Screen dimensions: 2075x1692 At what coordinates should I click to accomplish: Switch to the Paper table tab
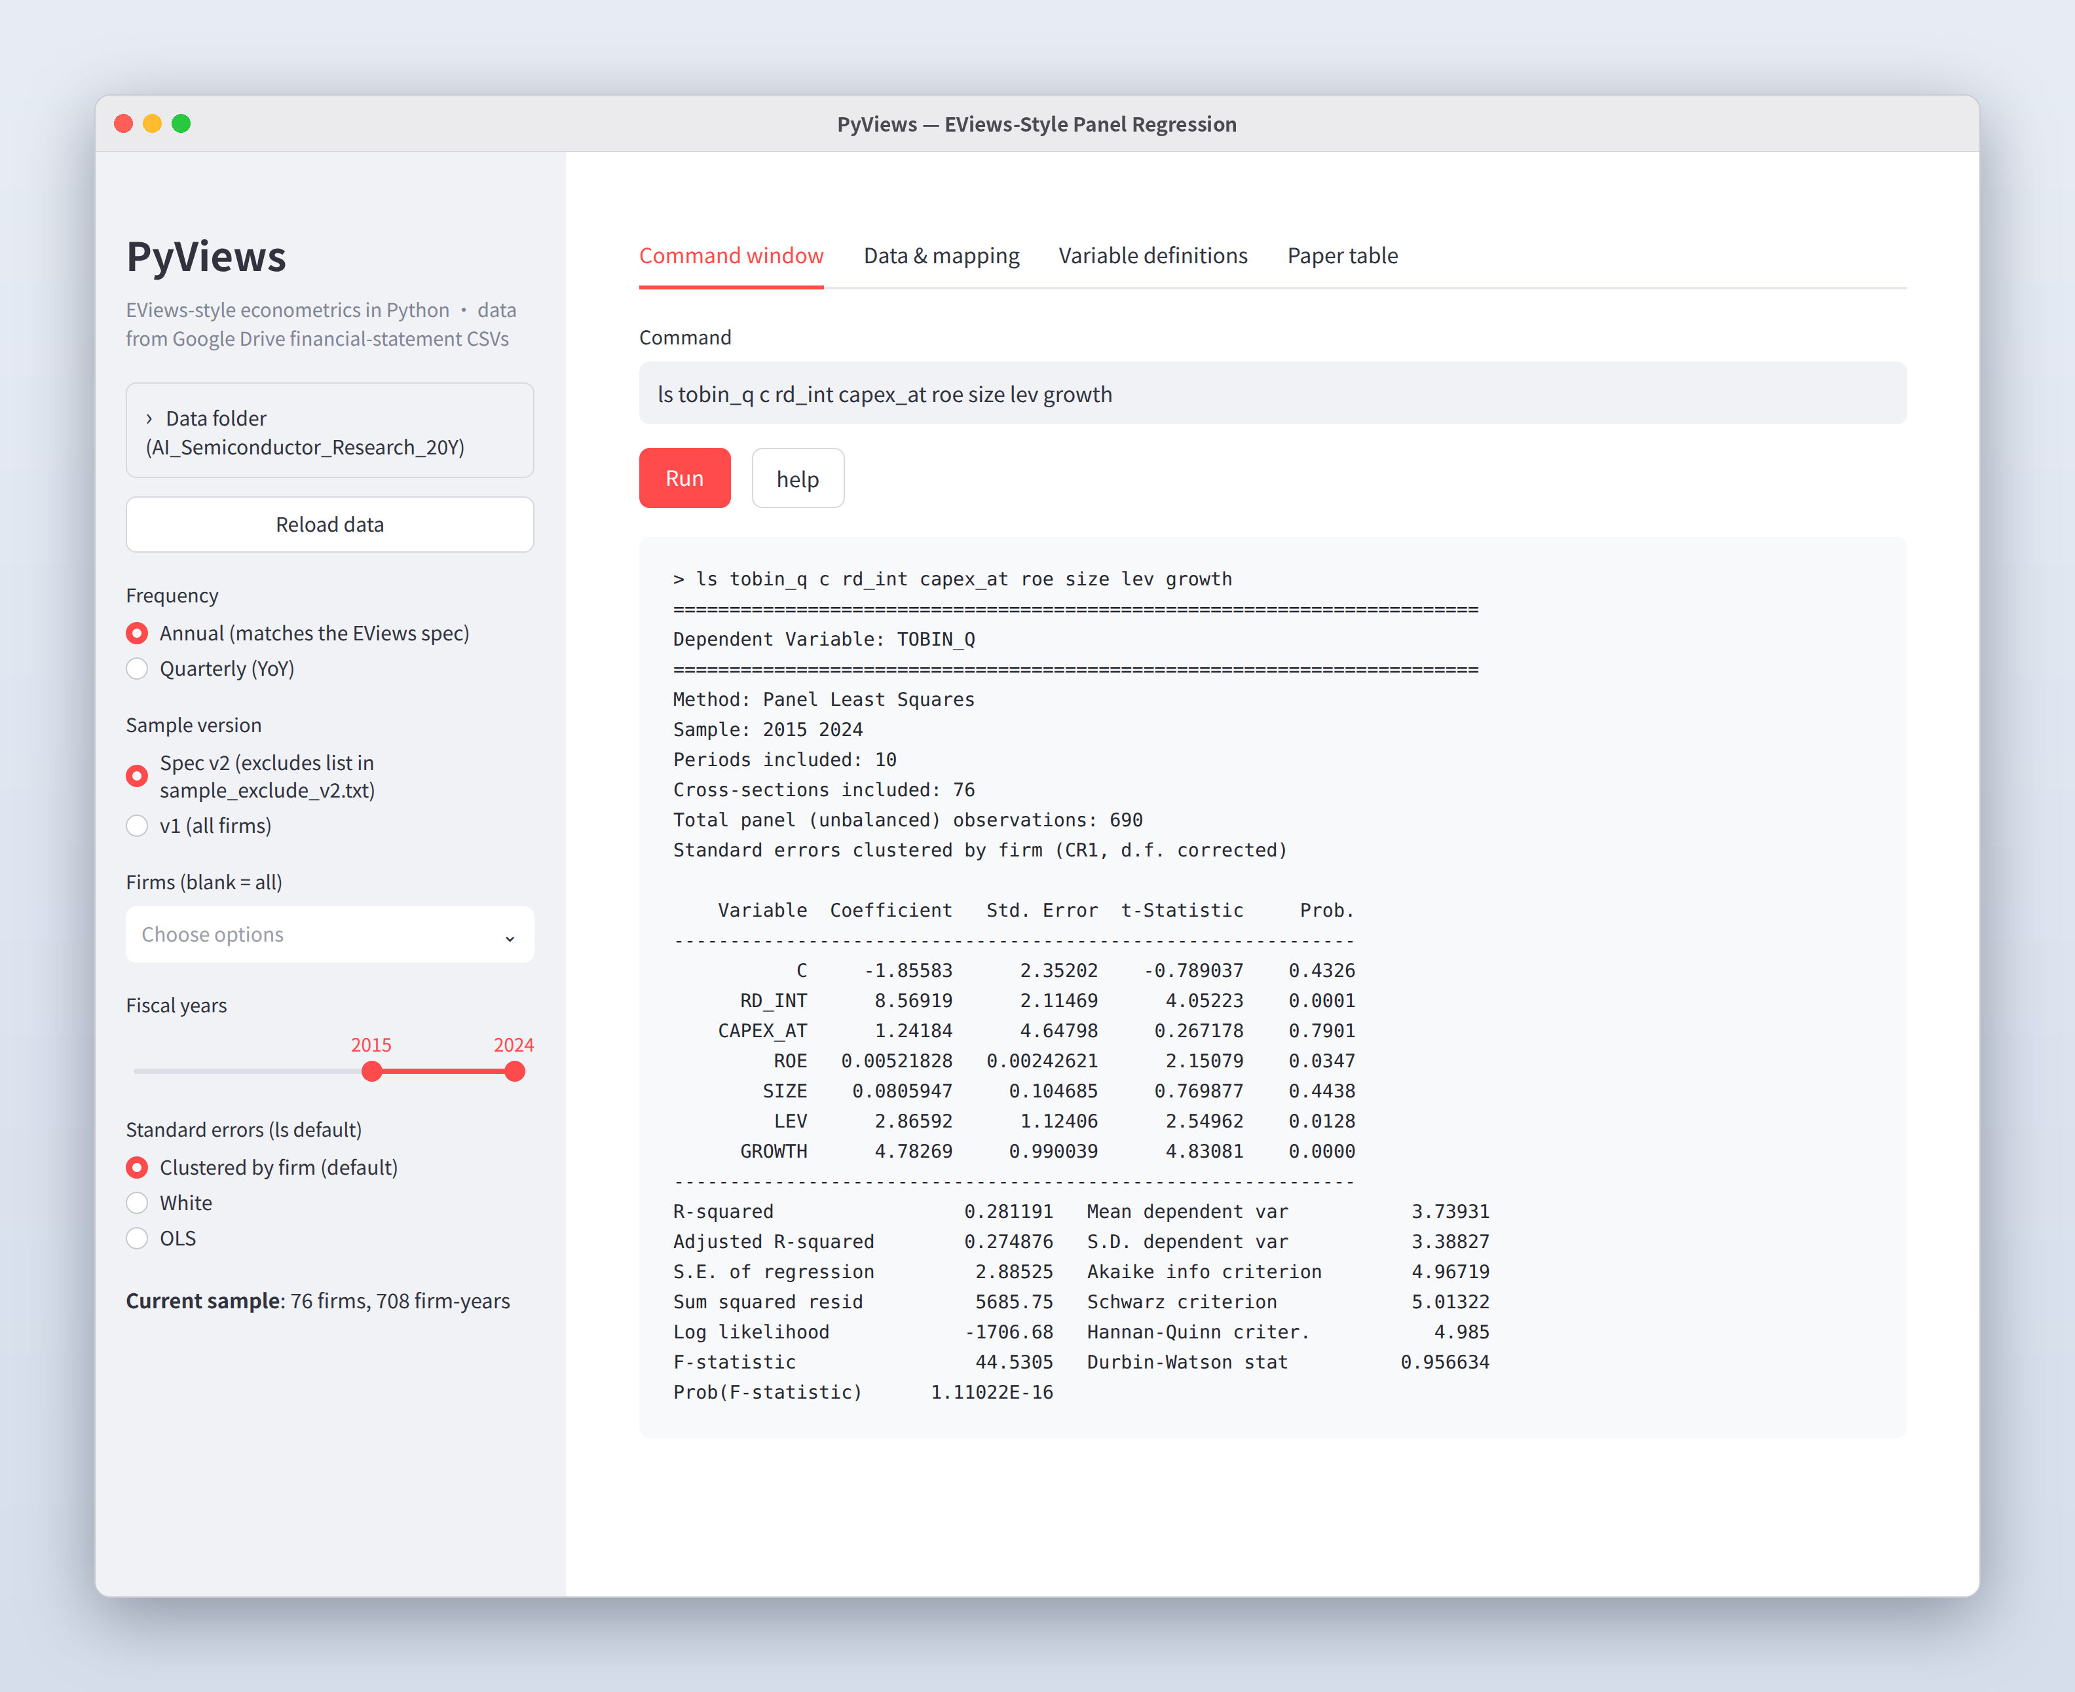point(1343,256)
